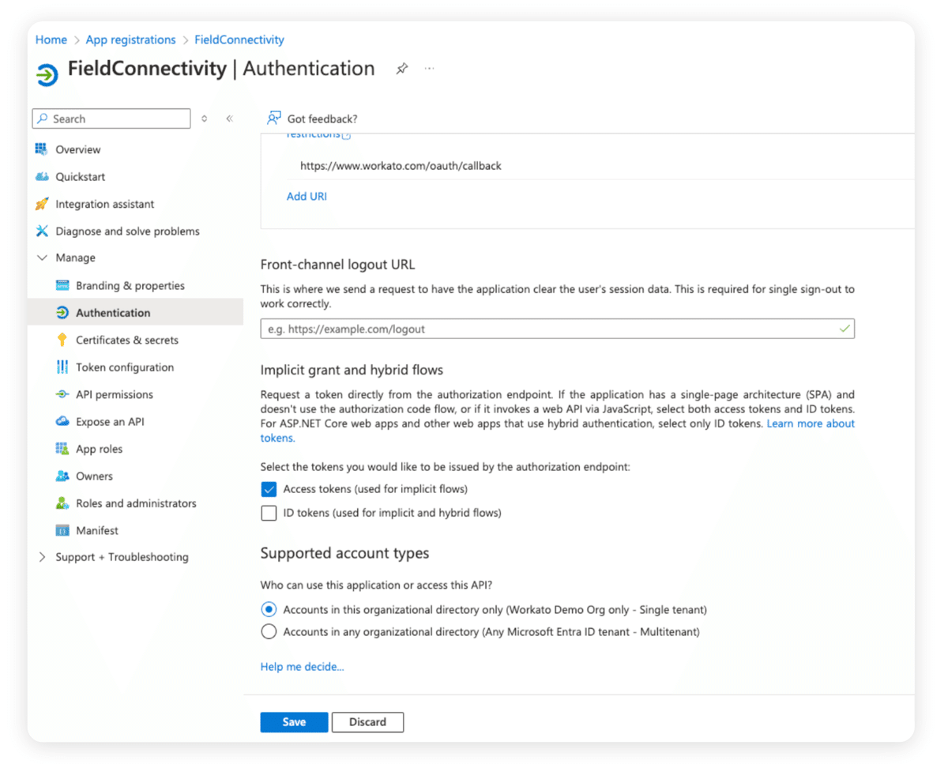948x764 pixels.
Task: Click the Expose an API cloud icon
Action: pyautogui.click(x=62, y=421)
